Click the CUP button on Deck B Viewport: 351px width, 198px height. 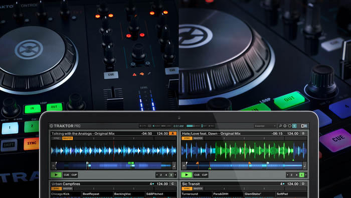point(205,175)
